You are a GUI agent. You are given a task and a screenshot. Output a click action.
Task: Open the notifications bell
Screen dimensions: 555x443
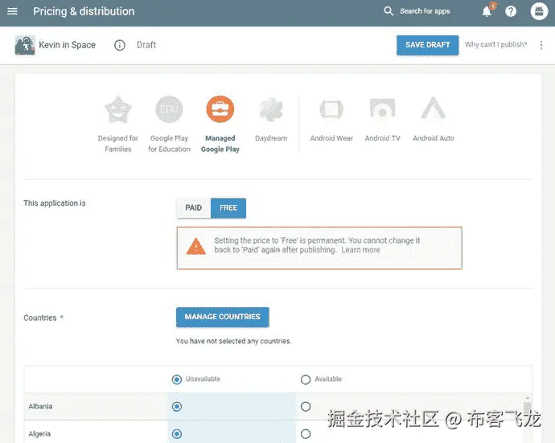click(x=487, y=11)
